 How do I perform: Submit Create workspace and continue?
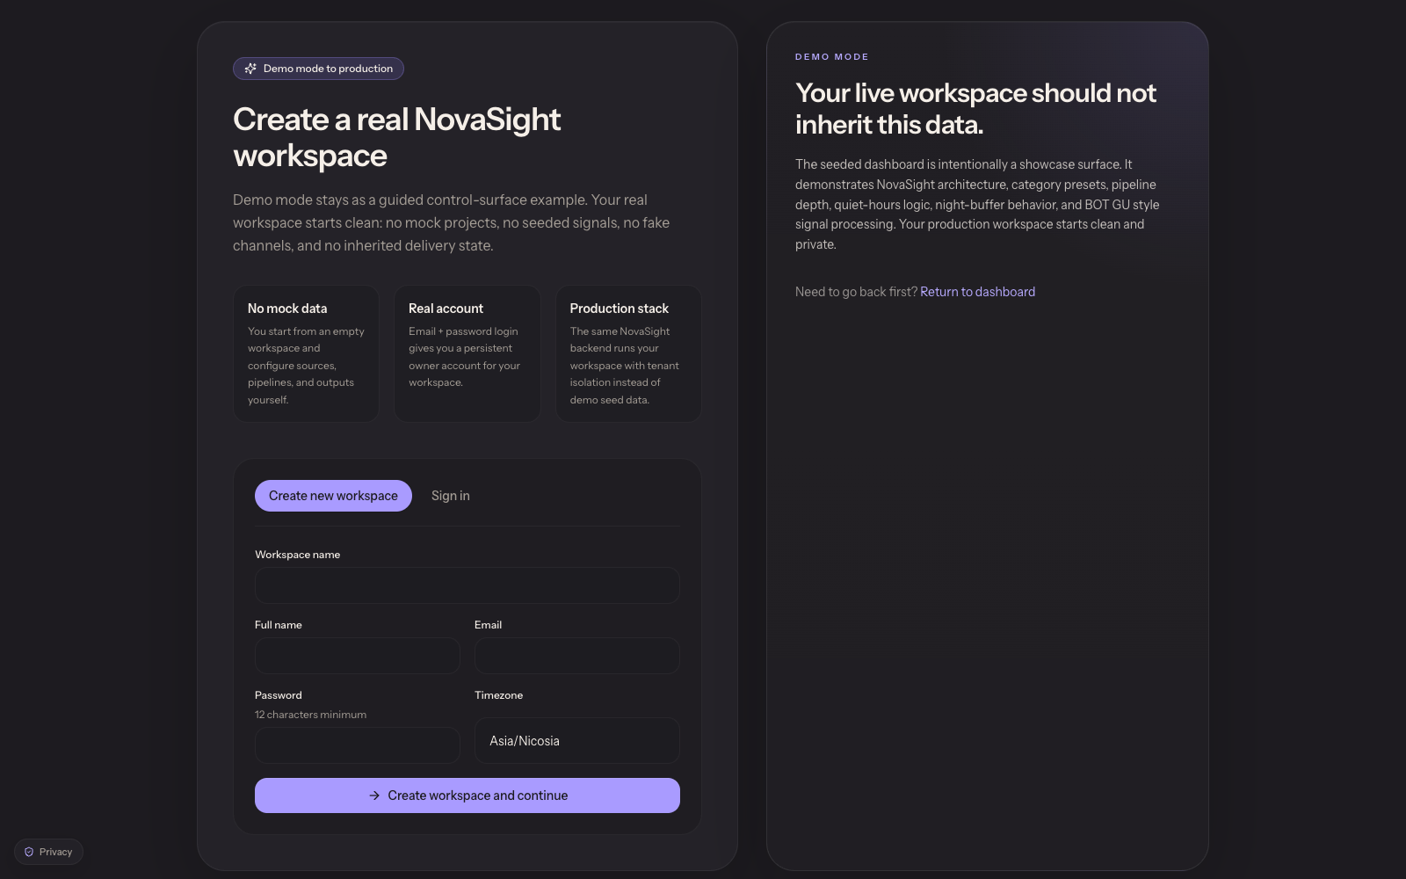(x=467, y=795)
